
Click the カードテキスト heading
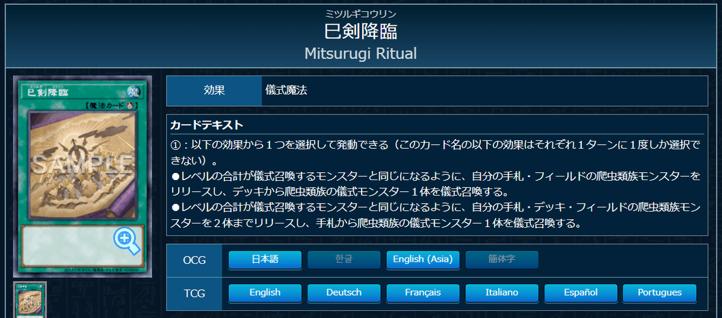tap(207, 125)
